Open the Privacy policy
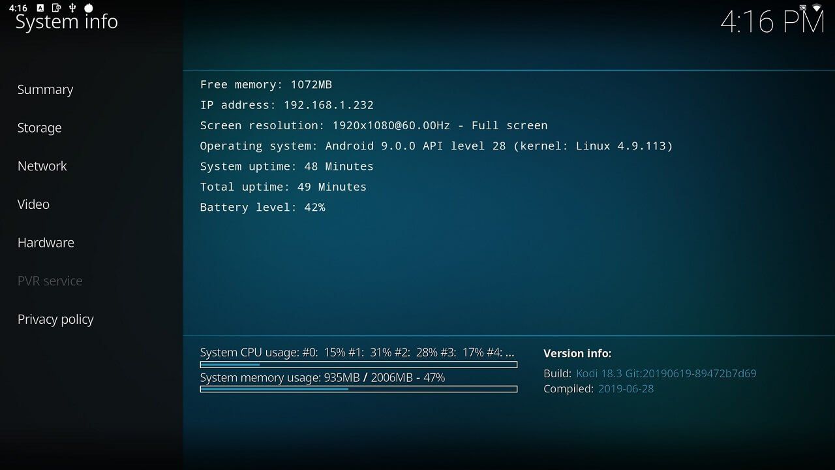 click(x=55, y=319)
